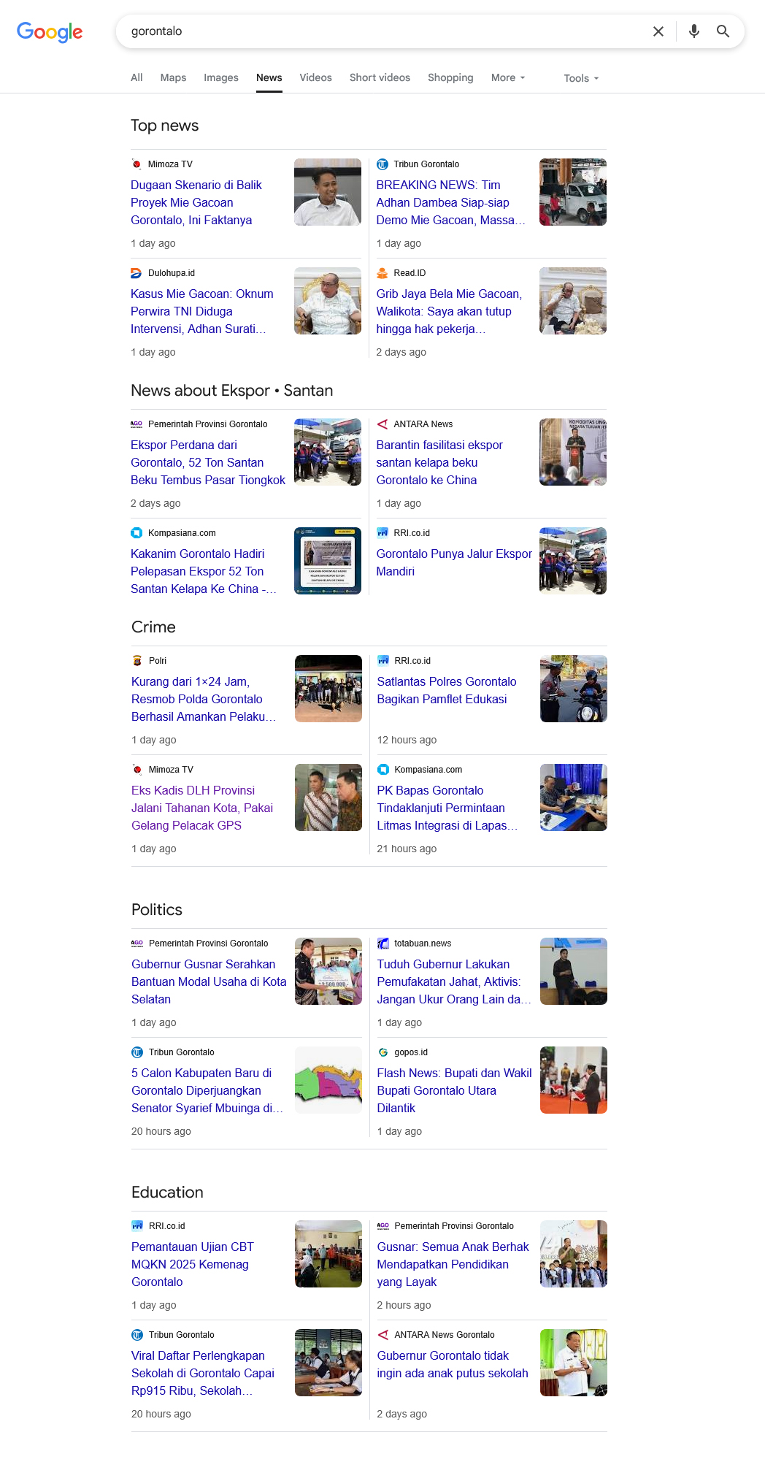Open 'Dugaan Skenario di Balik Proyek Mie Gacoan' article
This screenshot has width=765, height=1462.
197,203
